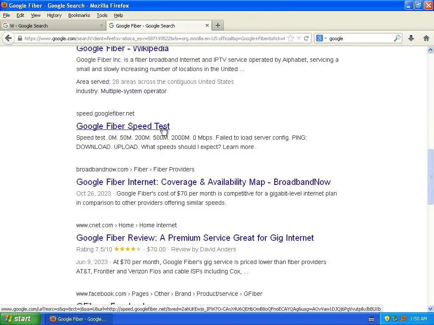Image resolution: width=434 pixels, height=325 pixels.
Task: Switch to the W - Google Search tab
Action: click(x=53, y=25)
